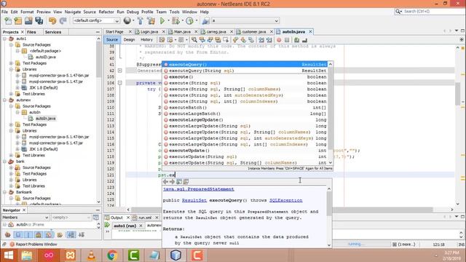
Task: Open the java.sql.PreparedStatement javadoc link
Action: tap(199, 189)
